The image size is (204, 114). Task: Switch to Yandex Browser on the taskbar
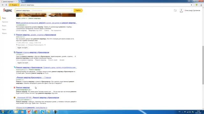click(x=29, y=112)
